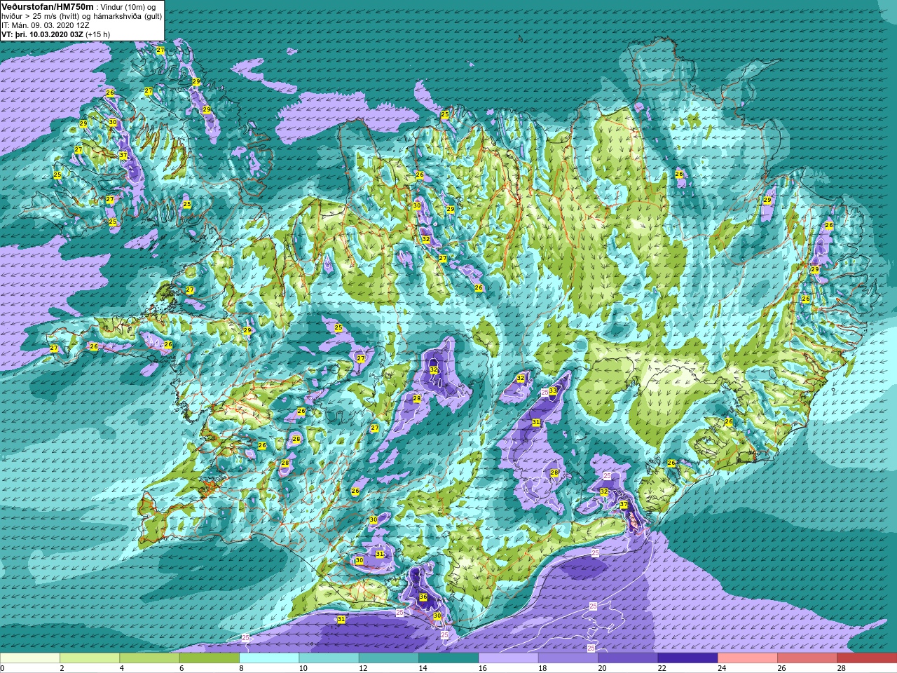Screen dimensions: 897x673
Task: Click the legend scale label '10'
Action: click(x=303, y=668)
